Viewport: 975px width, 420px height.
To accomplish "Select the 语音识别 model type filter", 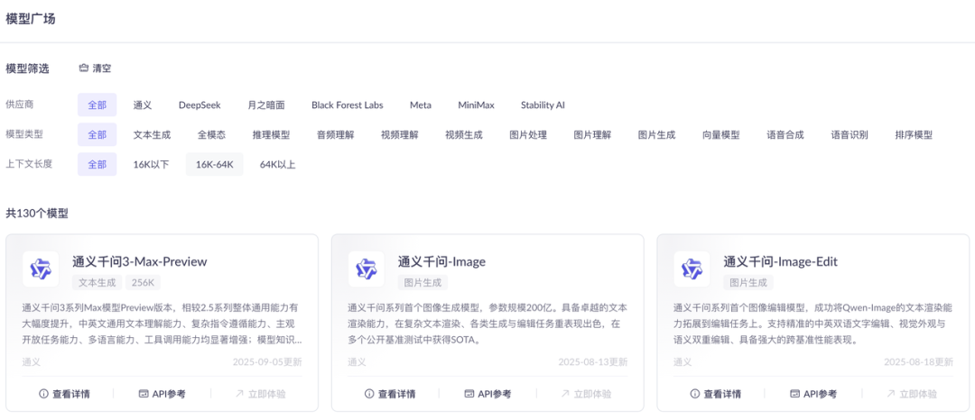I will (x=850, y=134).
